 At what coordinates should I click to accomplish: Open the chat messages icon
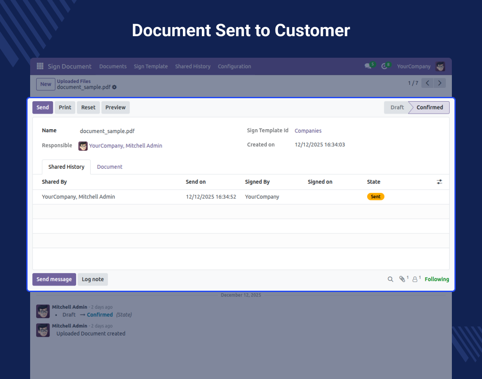368,66
